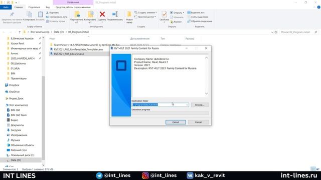The image size is (321, 180).
Task: Open Локальный диск (C:) in the navigation pane
Action: coord(22,155)
